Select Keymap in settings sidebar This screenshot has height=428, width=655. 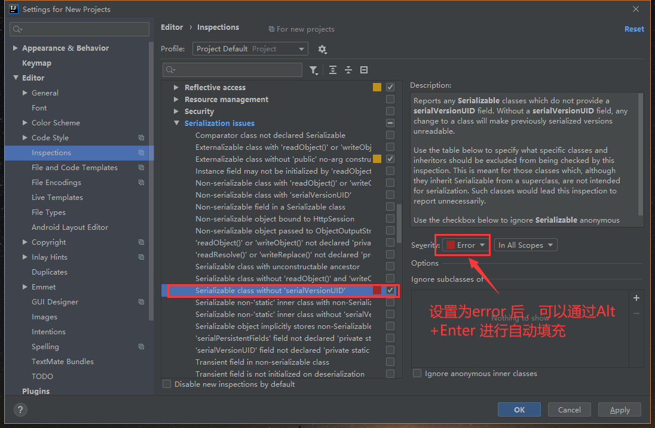point(37,63)
